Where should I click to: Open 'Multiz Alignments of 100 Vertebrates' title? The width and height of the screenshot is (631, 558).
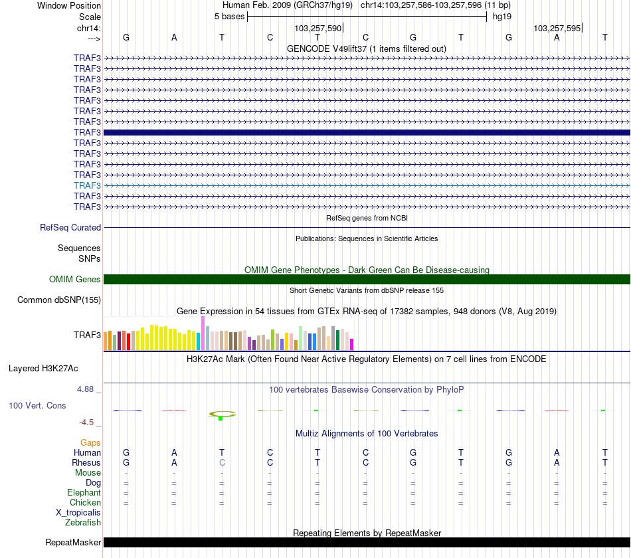tap(367, 434)
